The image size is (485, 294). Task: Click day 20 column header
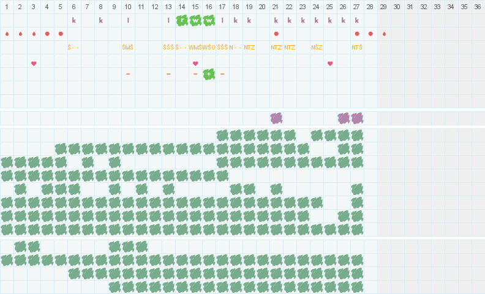point(263,7)
